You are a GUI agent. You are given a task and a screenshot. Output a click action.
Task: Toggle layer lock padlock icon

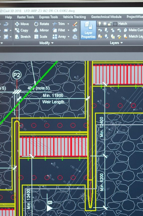pos(110,24)
